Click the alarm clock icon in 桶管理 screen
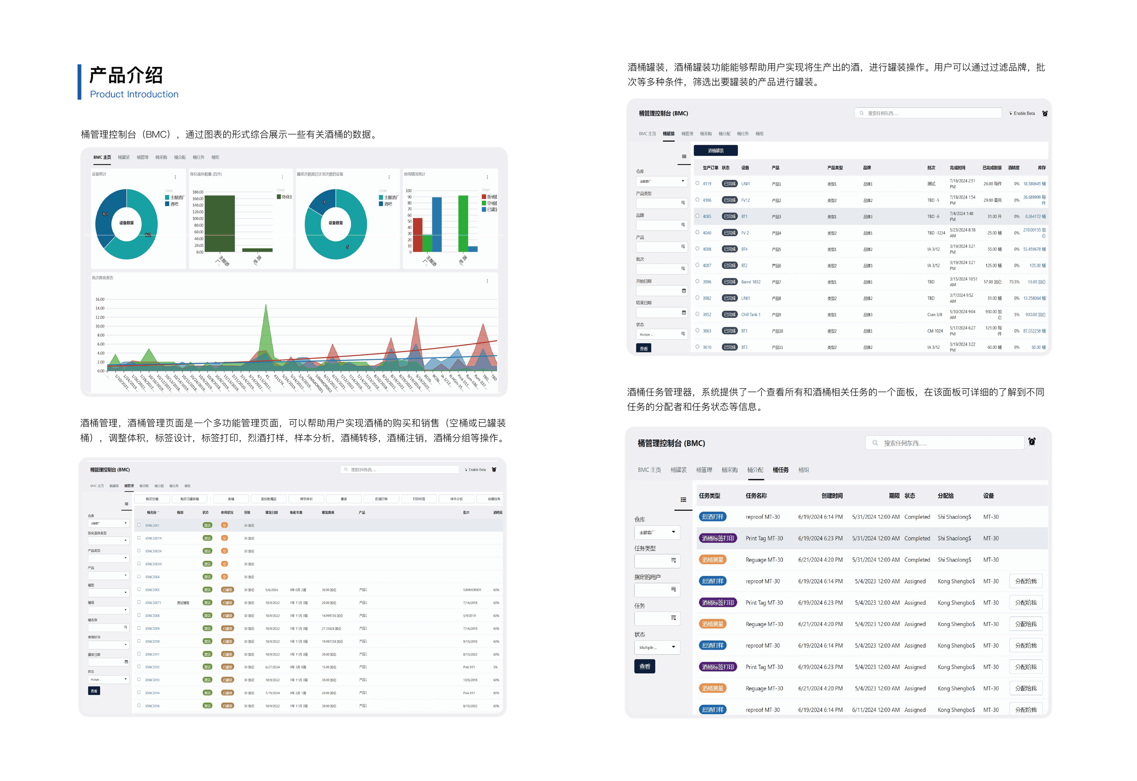This screenshot has width=1137, height=781. [x=494, y=470]
